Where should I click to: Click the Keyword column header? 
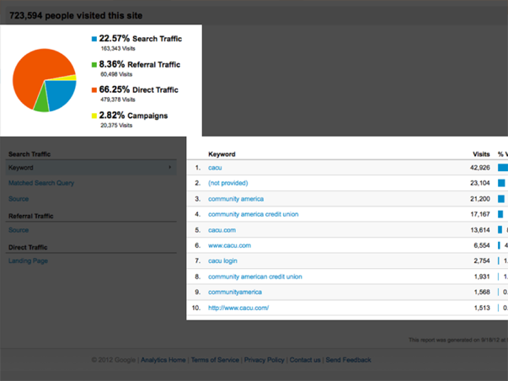[222, 154]
